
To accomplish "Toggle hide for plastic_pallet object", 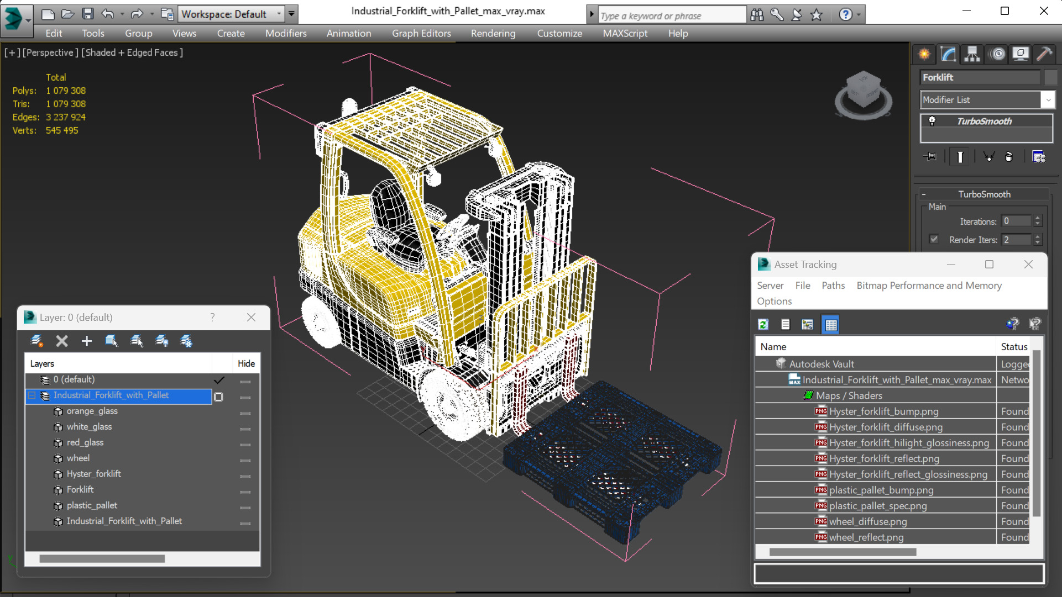I will 245,508.
